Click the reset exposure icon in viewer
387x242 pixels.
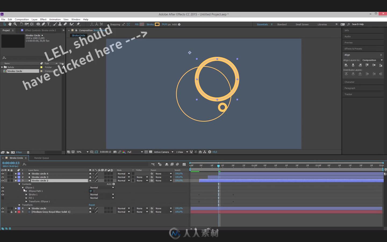(210, 152)
